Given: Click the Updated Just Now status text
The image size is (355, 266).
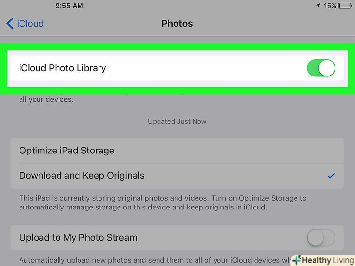Looking at the screenshot, I should click(x=177, y=121).
